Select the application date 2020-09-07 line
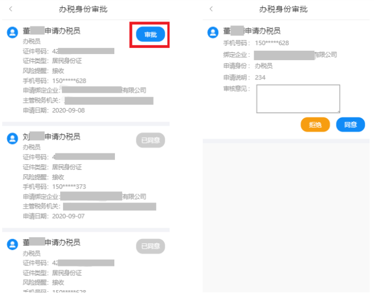 click(54, 216)
